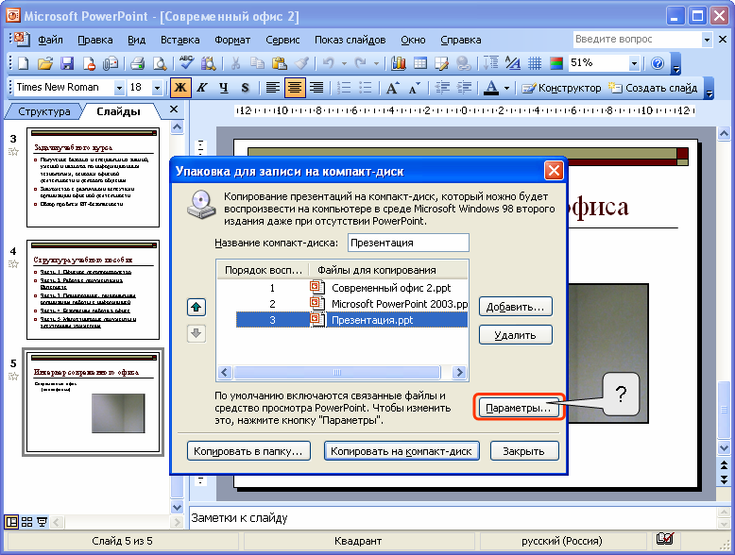Expand the Undo history dropdown arrow
Image resolution: width=735 pixels, height=555 pixels.
click(x=344, y=63)
